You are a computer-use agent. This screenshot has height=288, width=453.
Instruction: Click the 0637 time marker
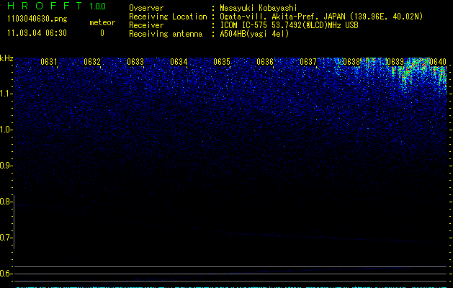pos(308,62)
